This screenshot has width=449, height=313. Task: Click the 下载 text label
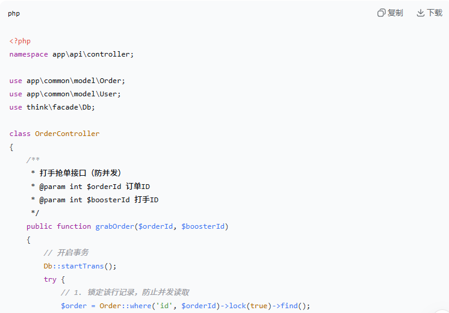click(x=435, y=13)
